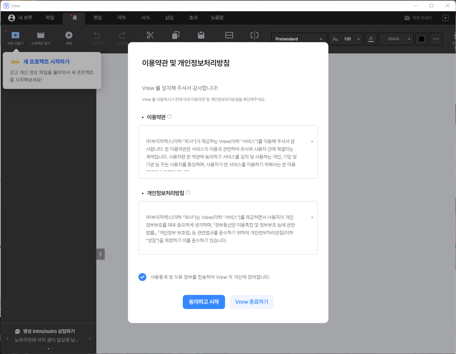Select the 새로 만들기 (New) tool
The height and width of the screenshot is (354, 456).
(15, 38)
